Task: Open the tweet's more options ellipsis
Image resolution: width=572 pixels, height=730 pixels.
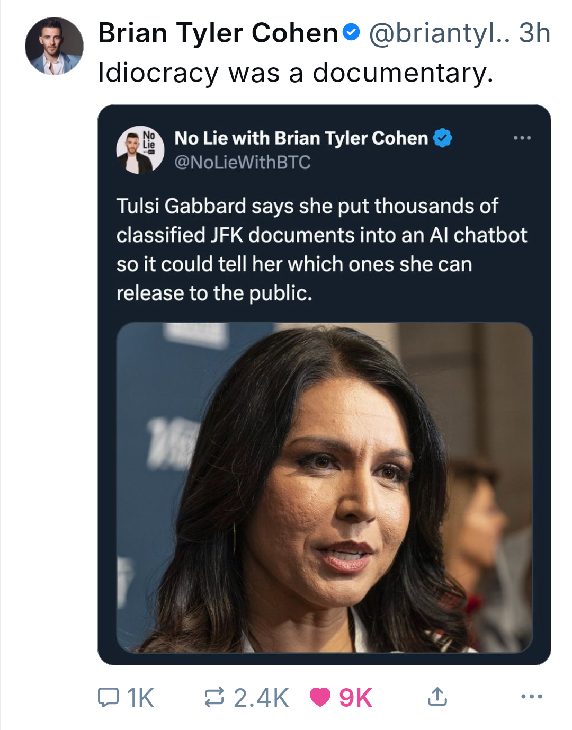Action: pyautogui.click(x=531, y=697)
